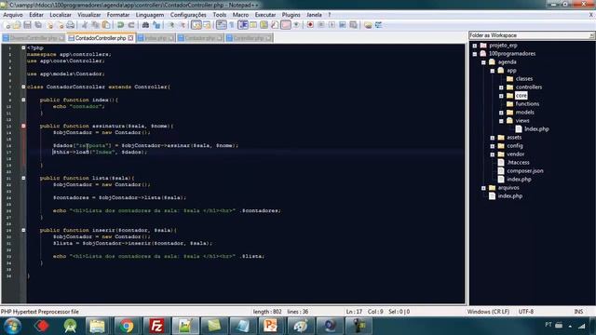Click Windows (CR LF) in status bar
The height and width of the screenshot is (335, 596).
[x=488, y=312]
